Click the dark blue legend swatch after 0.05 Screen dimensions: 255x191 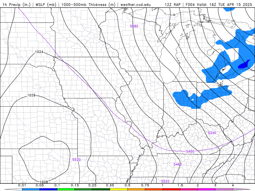click(x=48, y=189)
